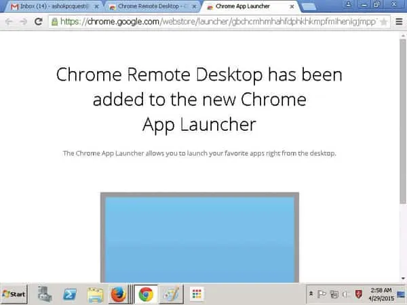This screenshot has height=305, width=407.
Task: Select the Chrome App Launcher tab
Action: 250,7
